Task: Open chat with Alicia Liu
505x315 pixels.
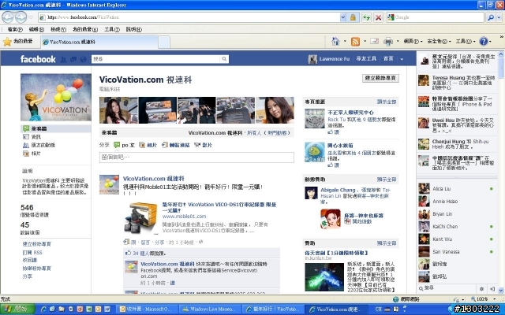Action: tap(457, 189)
